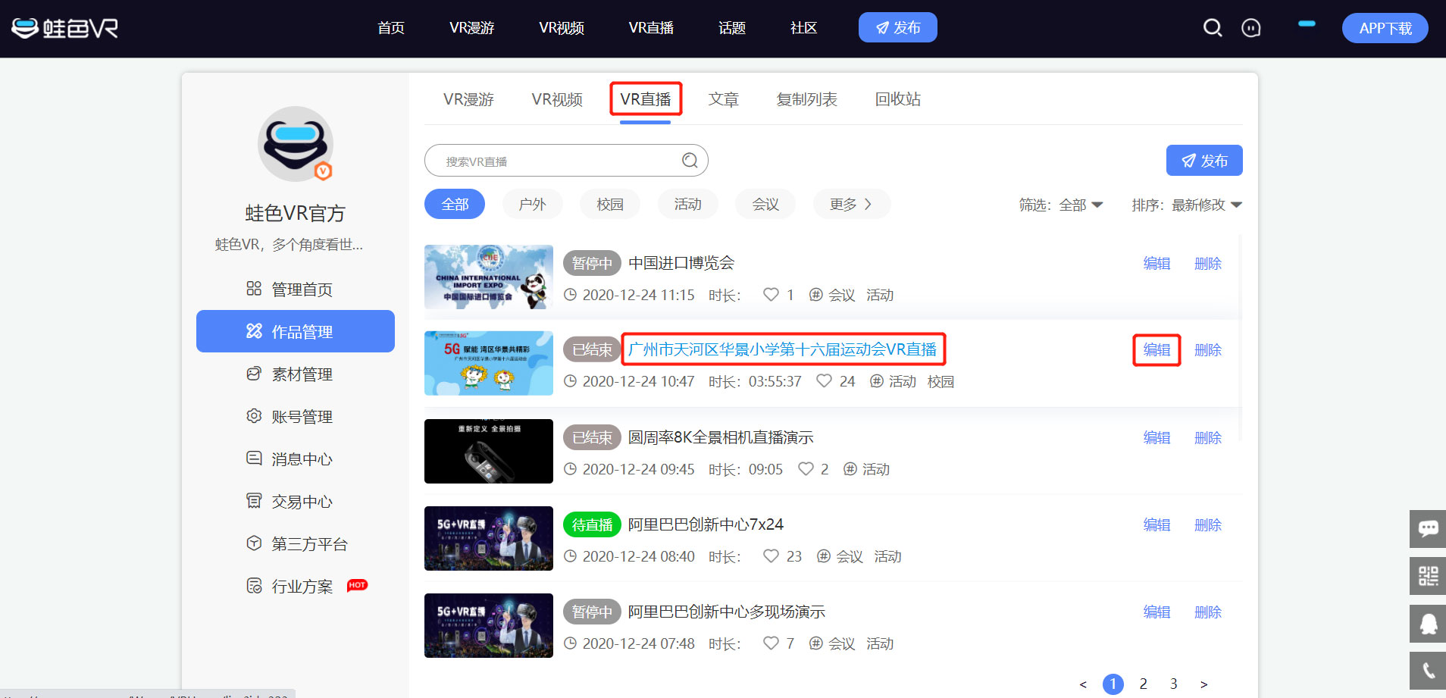This screenshot has height=698, width=1446.
Task: Click the 账号管理 gear icon
Action: click(x=254, y=416)
